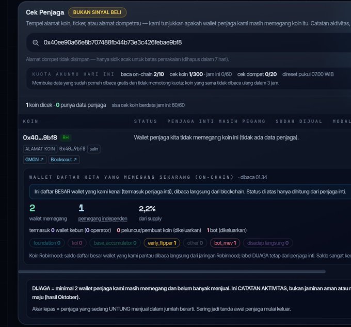
Task: Open the Blockscout external link
Action: 64,160
